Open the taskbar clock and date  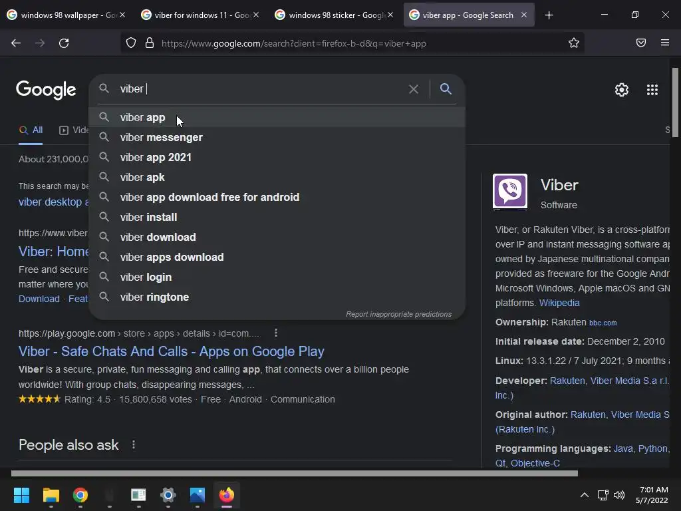(652, 495)
